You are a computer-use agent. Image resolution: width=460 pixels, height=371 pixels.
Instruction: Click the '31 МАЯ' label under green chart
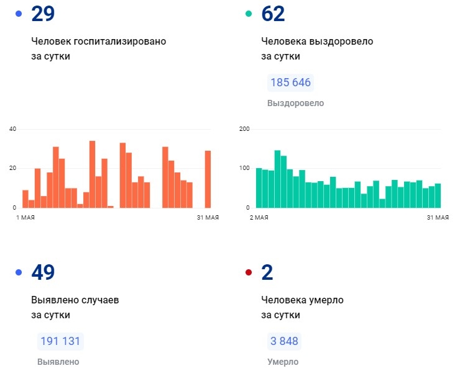pos(437,217)
